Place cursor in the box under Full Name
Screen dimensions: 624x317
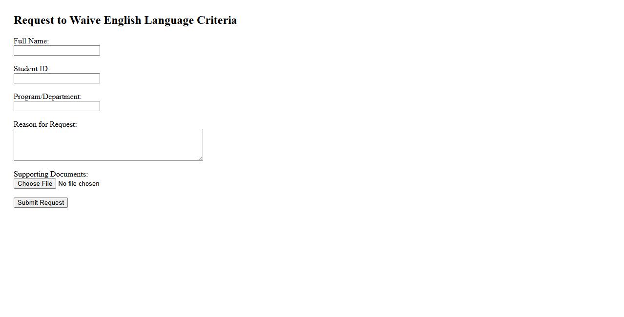click(57, 51)
